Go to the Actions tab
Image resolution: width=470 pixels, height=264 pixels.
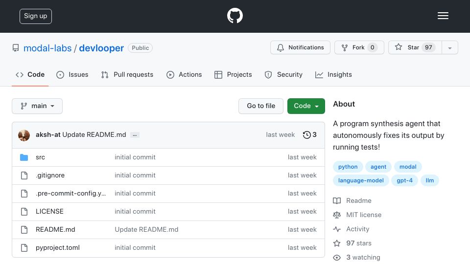tap(184, 74)
